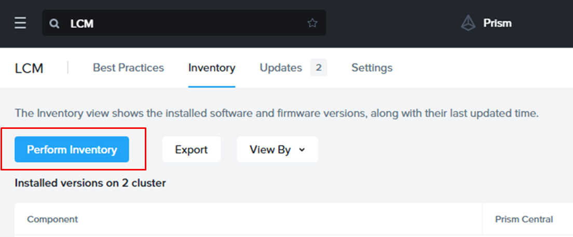Select the Inventory tab
The height and width of the screenshot is (237, 573).
coord(212,68)
